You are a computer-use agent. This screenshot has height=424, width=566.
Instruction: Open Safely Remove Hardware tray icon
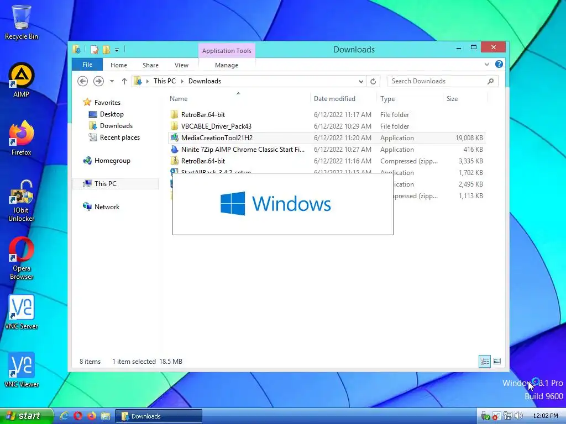(485, 416)
